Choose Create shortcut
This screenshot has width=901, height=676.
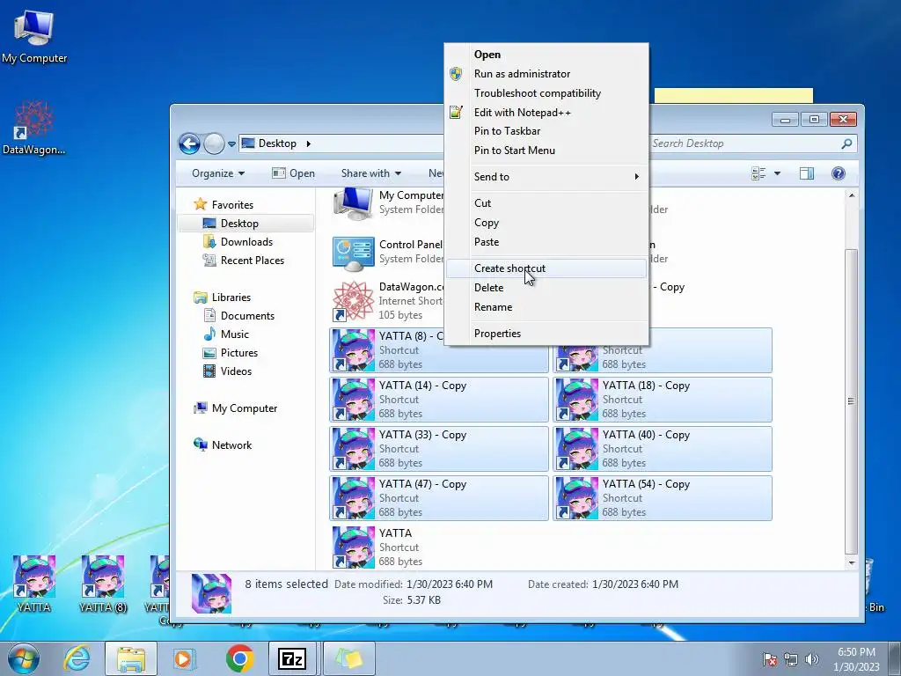(546, 268)
